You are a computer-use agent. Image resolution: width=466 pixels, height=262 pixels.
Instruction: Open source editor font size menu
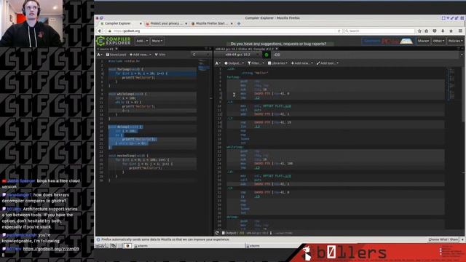100,55
